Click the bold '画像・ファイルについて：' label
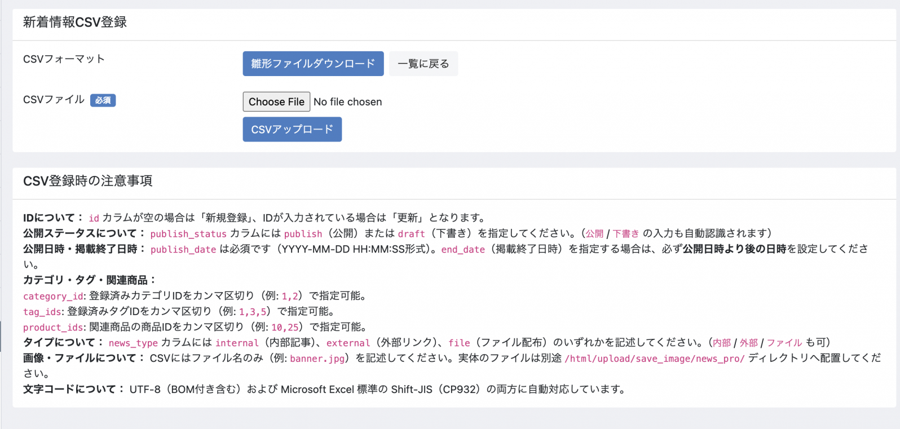 pyautogui.click(x=85, y=358)
